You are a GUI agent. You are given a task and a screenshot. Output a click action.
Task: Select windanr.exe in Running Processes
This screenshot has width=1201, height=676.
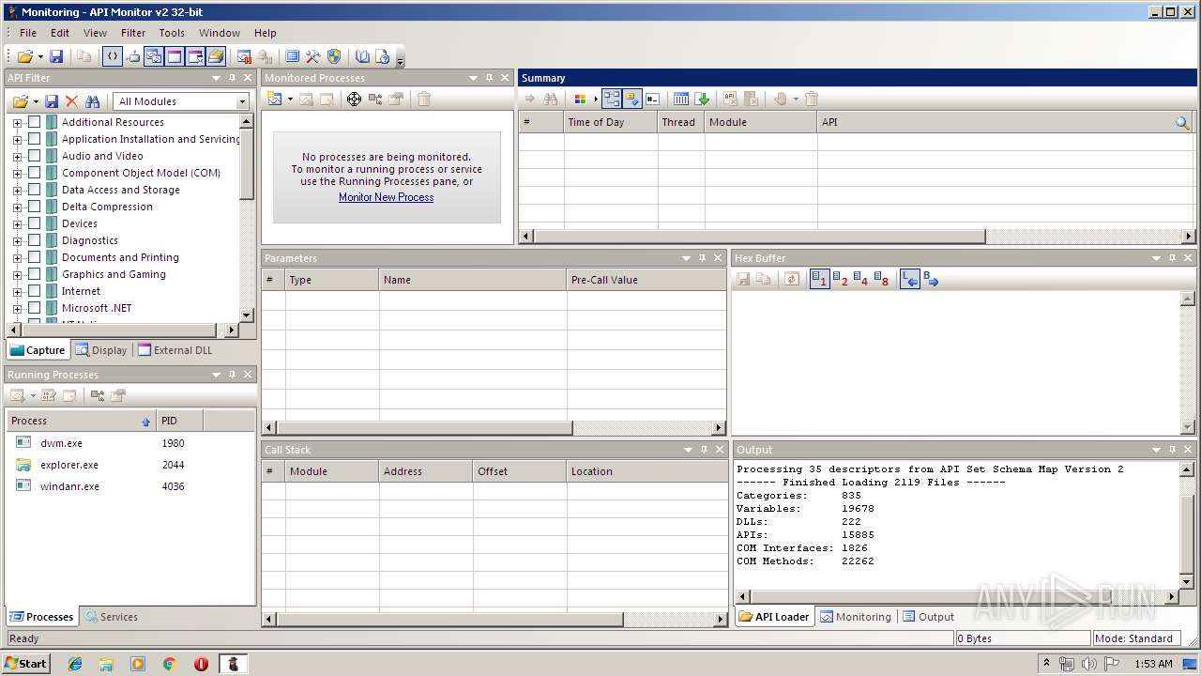click(x=69, y=486)
